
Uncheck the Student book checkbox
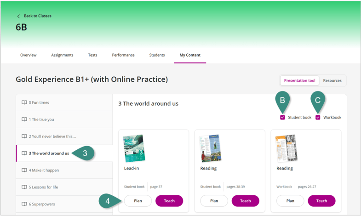[x=282, y=118]
